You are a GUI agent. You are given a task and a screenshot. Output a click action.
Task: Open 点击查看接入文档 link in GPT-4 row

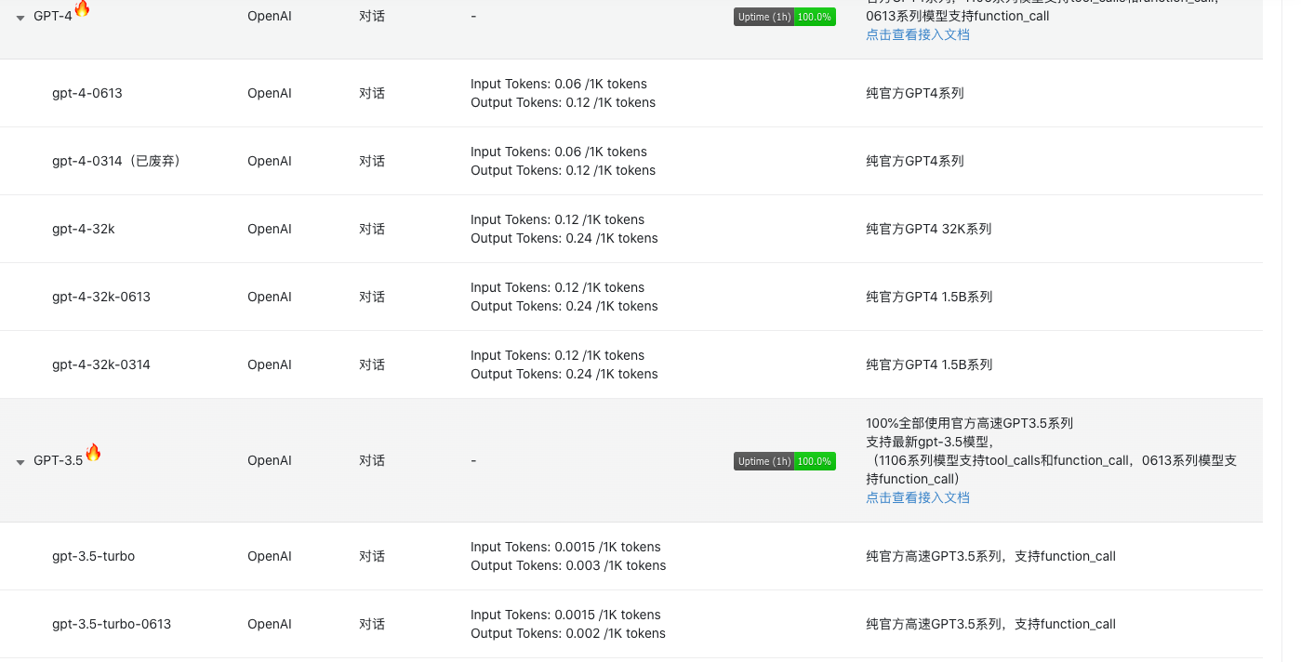(x=917, y=34)
